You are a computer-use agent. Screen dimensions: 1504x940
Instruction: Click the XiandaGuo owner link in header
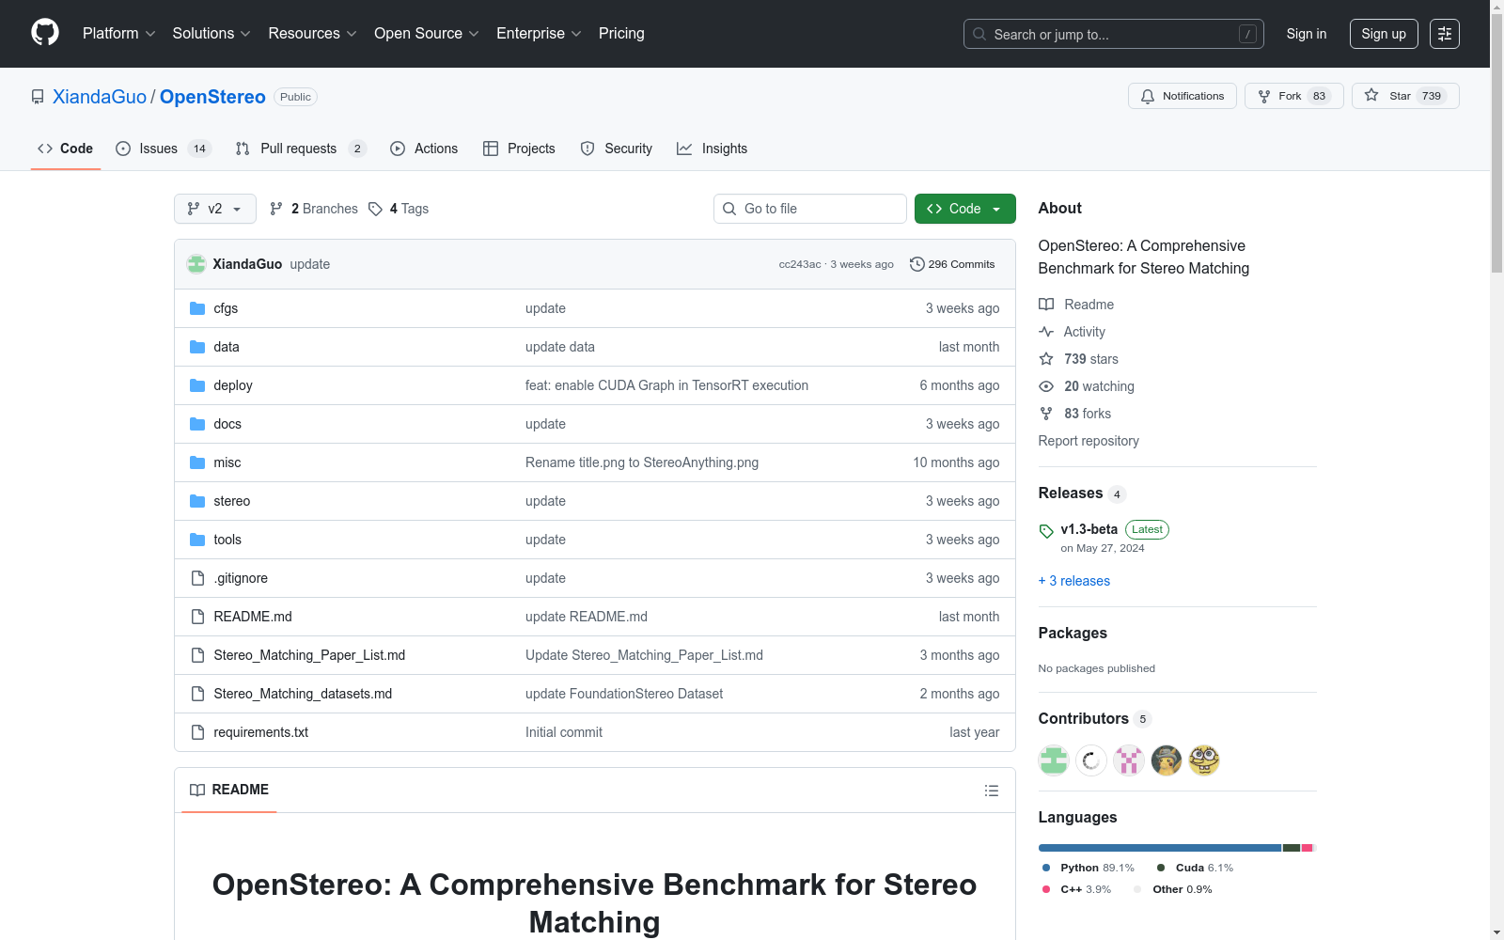(100, 97)
